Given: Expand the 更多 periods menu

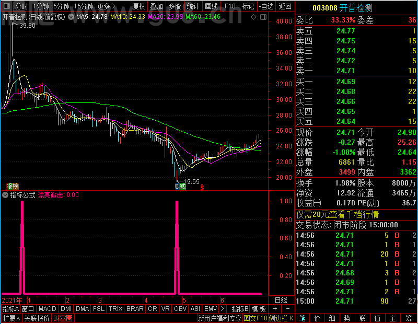Looking at the screenshot, I should coord(106,6).
